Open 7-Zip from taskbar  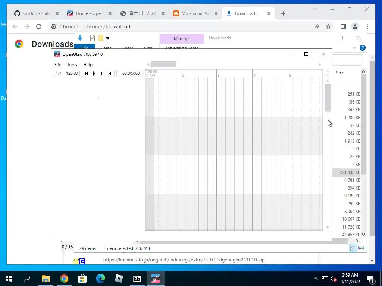point(137,279)
